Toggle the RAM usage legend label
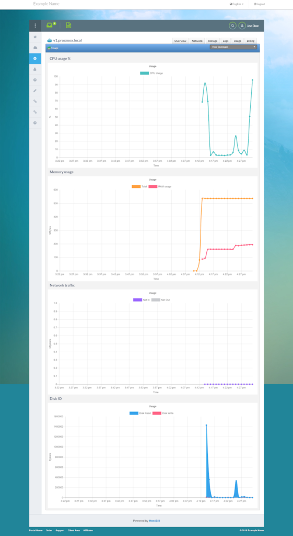Image resolution: width=293 pixels, height=536 pixels. point(165,186)
